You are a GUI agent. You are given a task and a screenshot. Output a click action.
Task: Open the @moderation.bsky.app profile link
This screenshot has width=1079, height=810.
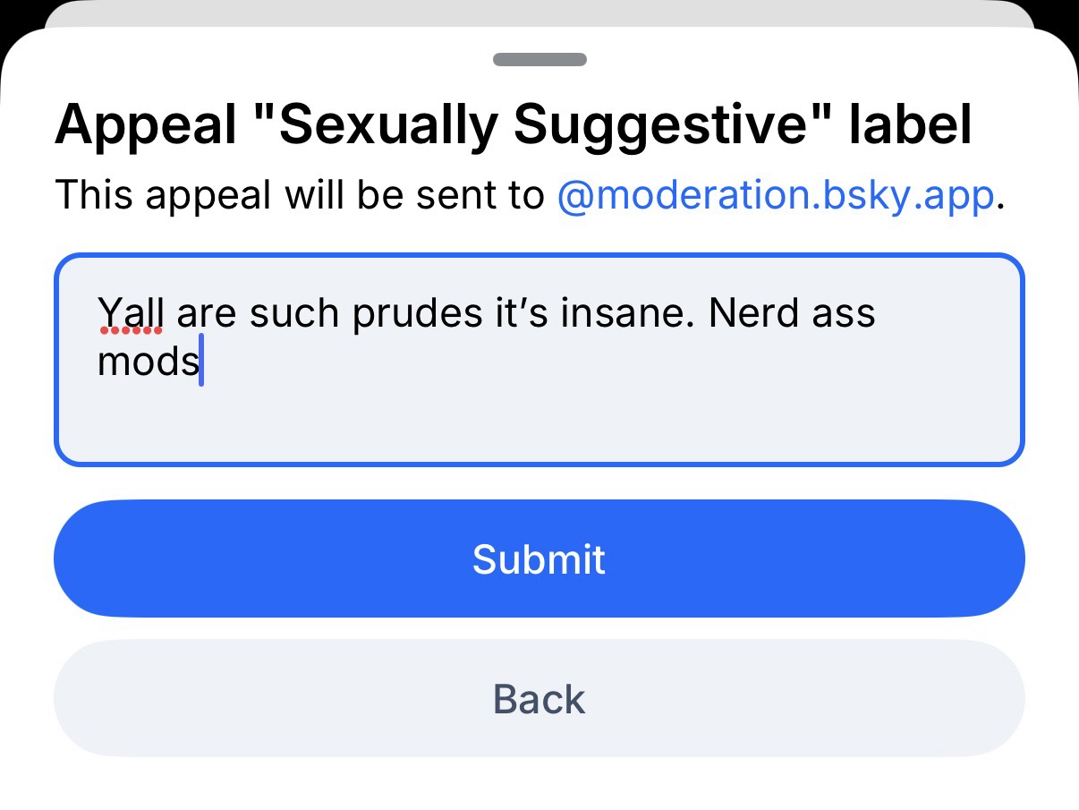click(x=775, y=195)
